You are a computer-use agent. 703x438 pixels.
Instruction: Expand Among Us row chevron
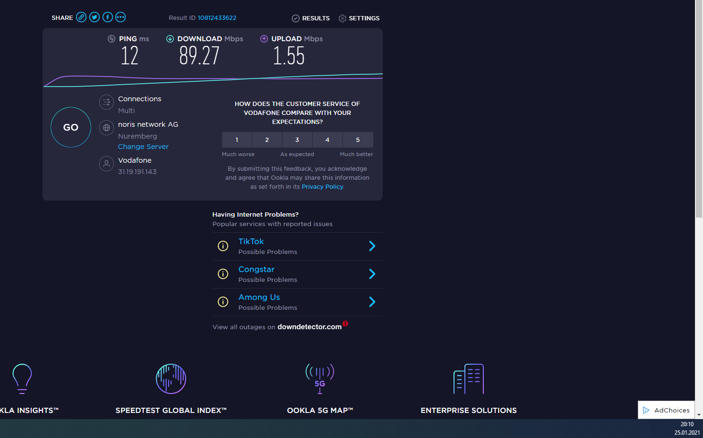[x=372, y=302]
